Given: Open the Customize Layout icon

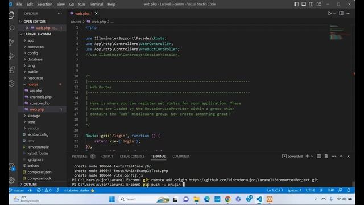Looking at the screenshot, I should tap(318, 4).
